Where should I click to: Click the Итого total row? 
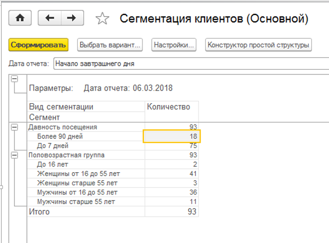coord(39,211)
